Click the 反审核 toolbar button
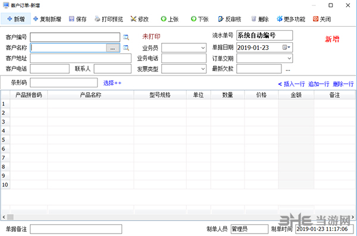The width and height of the screenshot is (357, 236). tap(230, 19)
